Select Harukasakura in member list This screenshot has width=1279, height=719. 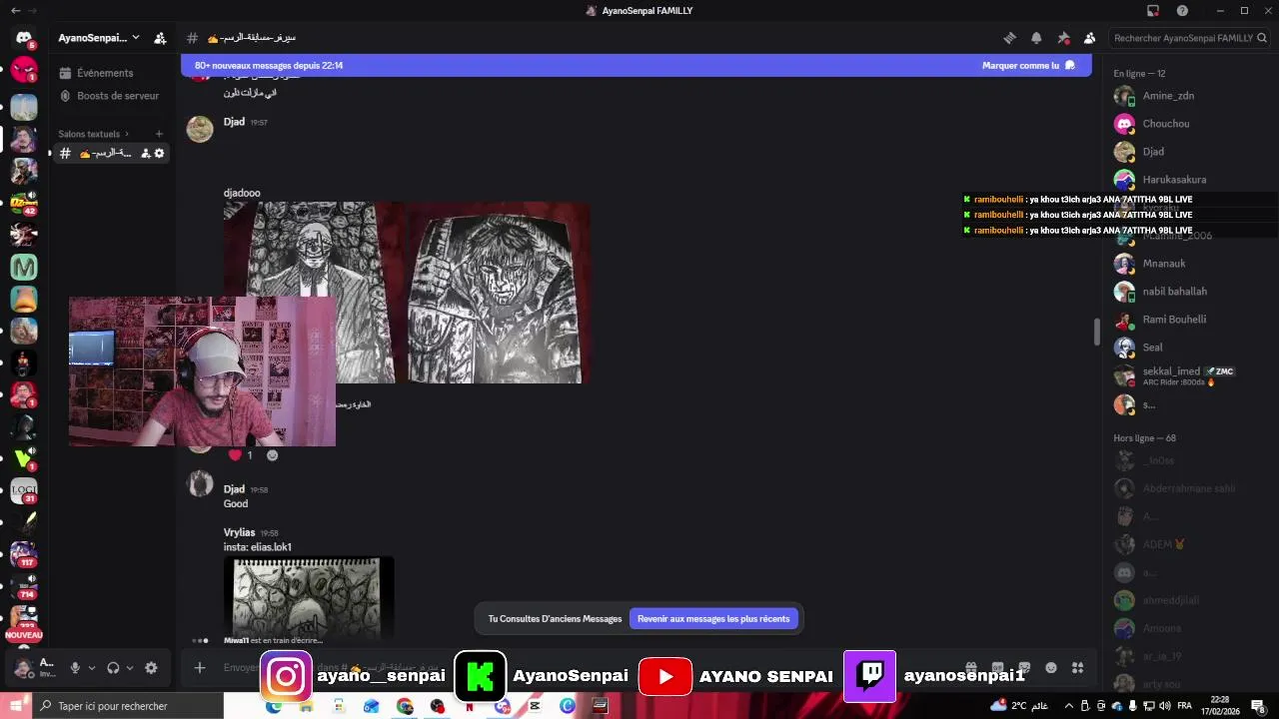click(1184, 180)
